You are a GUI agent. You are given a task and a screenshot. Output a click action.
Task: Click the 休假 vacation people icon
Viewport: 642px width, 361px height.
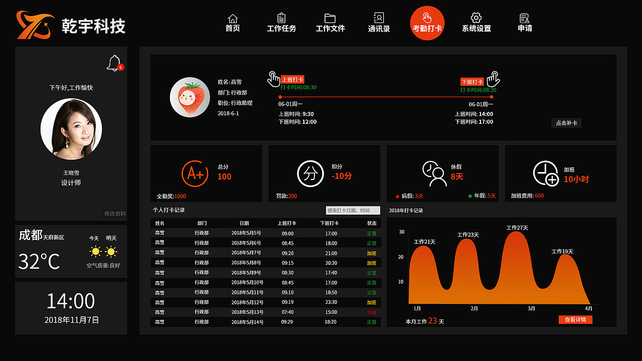coord(435,173)
